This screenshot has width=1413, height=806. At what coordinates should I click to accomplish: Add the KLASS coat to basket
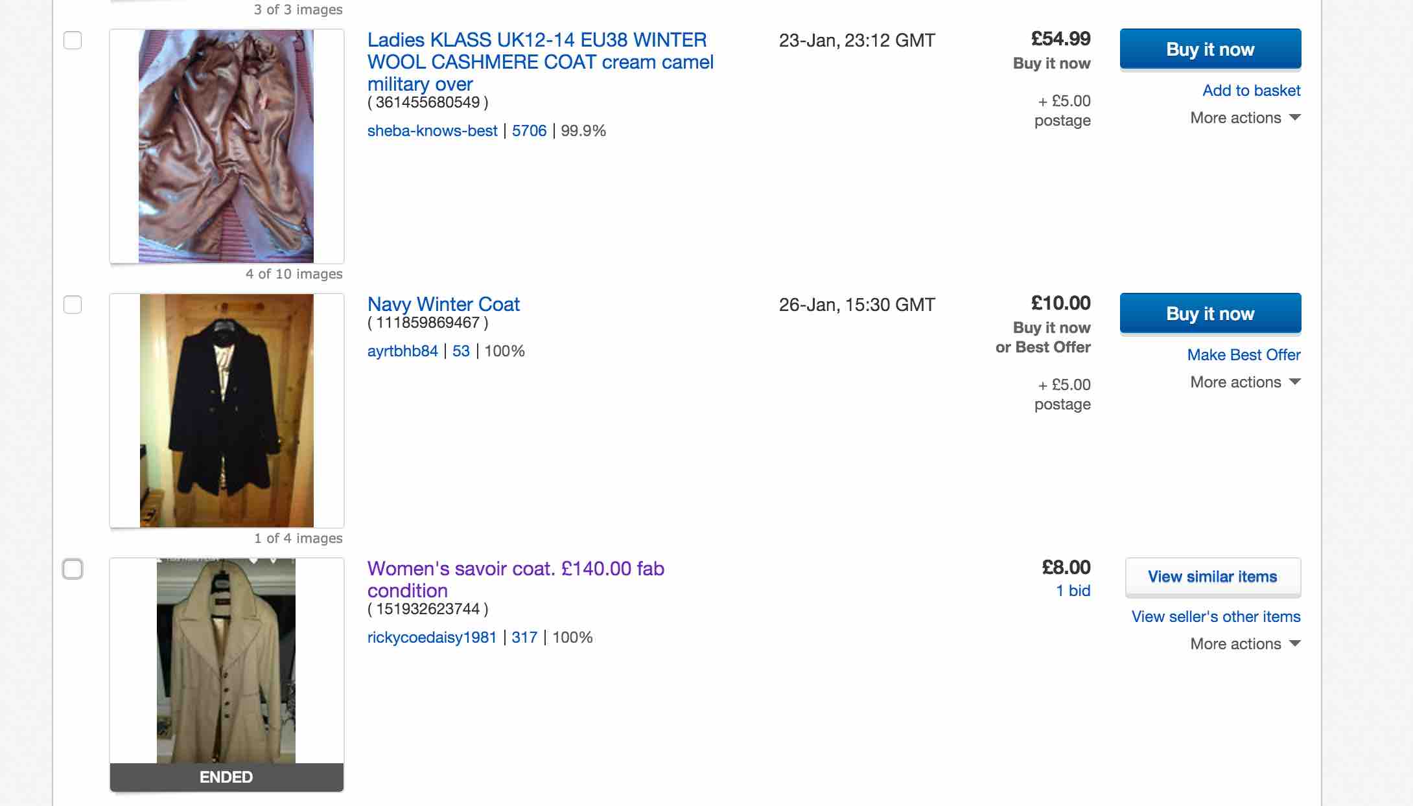point(1251,91)
